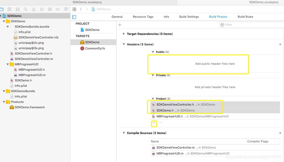Screen dimensions: 284x162
Task: Collapse the Compile Sources section
Action: point(124,133)
